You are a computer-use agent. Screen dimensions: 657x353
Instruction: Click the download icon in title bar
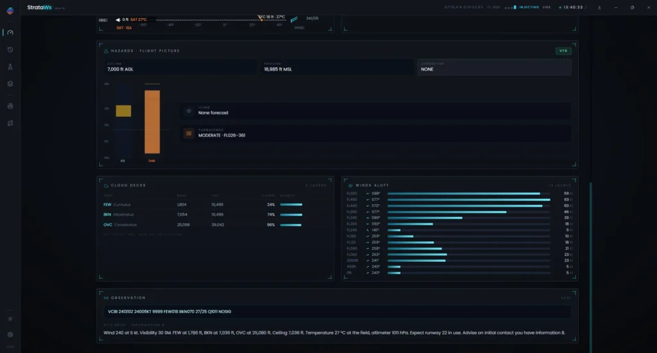point(599,8)
